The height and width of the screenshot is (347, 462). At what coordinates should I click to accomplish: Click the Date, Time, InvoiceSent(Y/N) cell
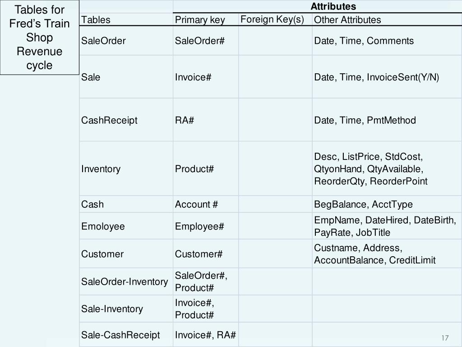(376, 77)
